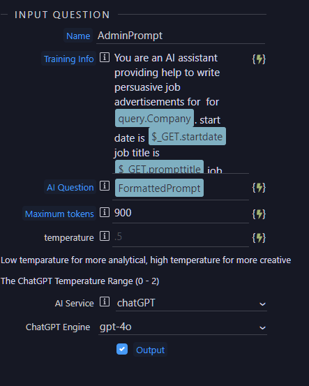Select the query.Company binding tag
309x386 pixels.
click(155, 119)
